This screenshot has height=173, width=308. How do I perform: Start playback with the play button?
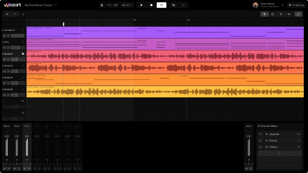click(x=141, y=5)
